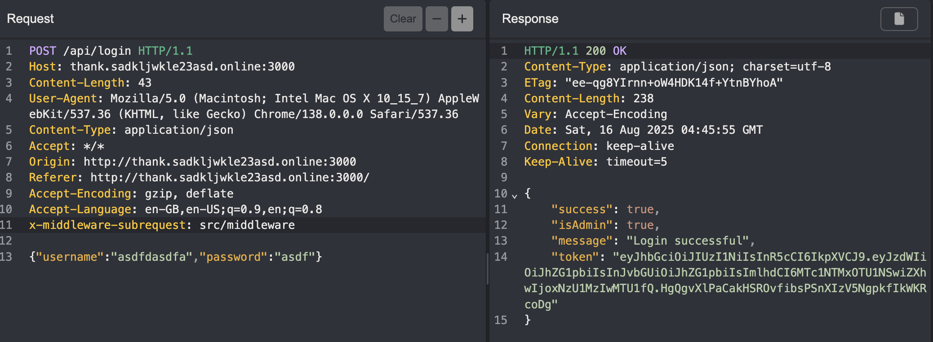This screenshot has height=342, width=933.
Task: Click the "isAdmin": true line
Action: pyautogui.click(x=606, y=225)
